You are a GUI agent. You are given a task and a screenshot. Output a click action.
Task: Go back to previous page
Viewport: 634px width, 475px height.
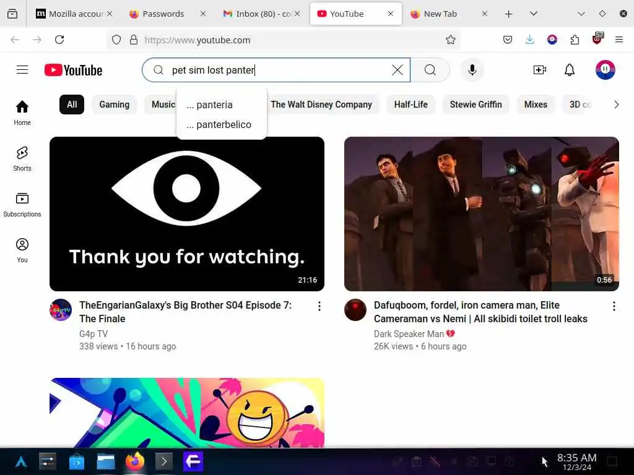coord(15,40)
